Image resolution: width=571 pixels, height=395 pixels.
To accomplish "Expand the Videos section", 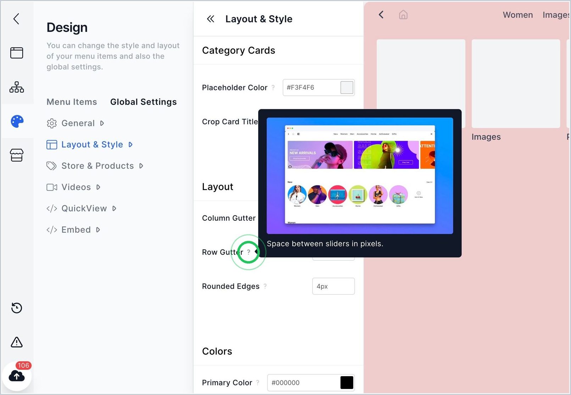I will point(73,187).
